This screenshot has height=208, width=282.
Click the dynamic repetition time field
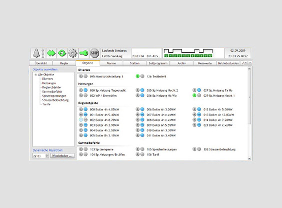click(39, 156)
